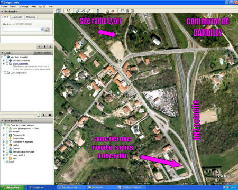Viewport: 238px width, 190px height.
Task: Switch to the Itinéraire search tab
Action: point(31,17)
